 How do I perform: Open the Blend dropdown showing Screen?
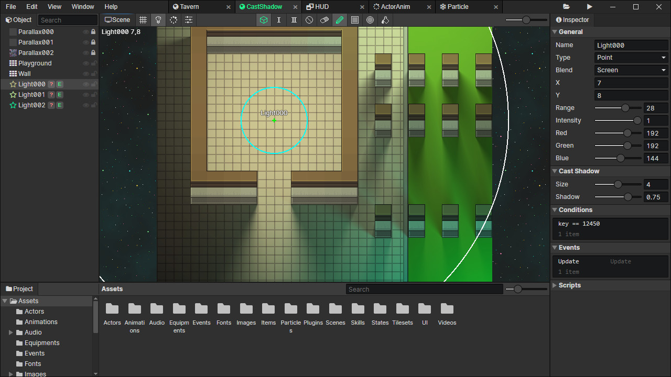click(631, 70)
